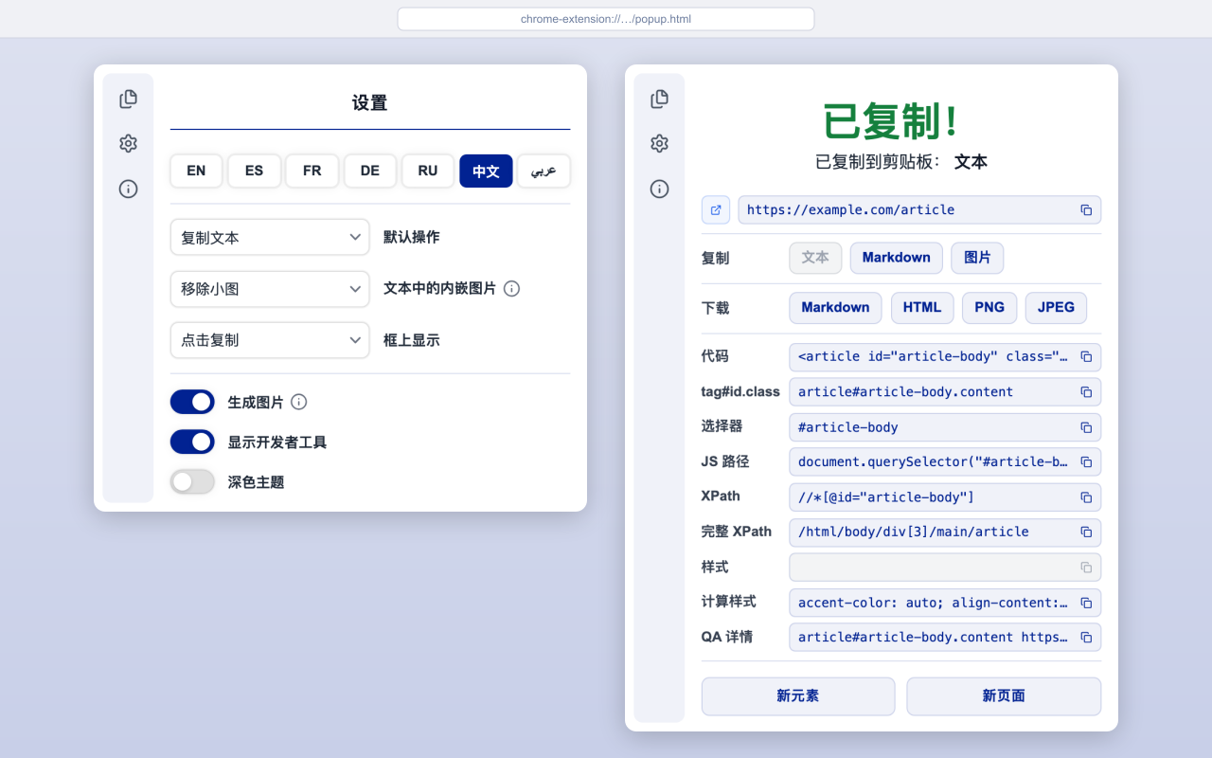Switch language to FR
This screenshot has height=758, width=1212.
tap(312, 171)
